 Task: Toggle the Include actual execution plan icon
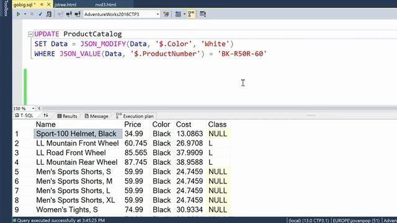point(191,14)
